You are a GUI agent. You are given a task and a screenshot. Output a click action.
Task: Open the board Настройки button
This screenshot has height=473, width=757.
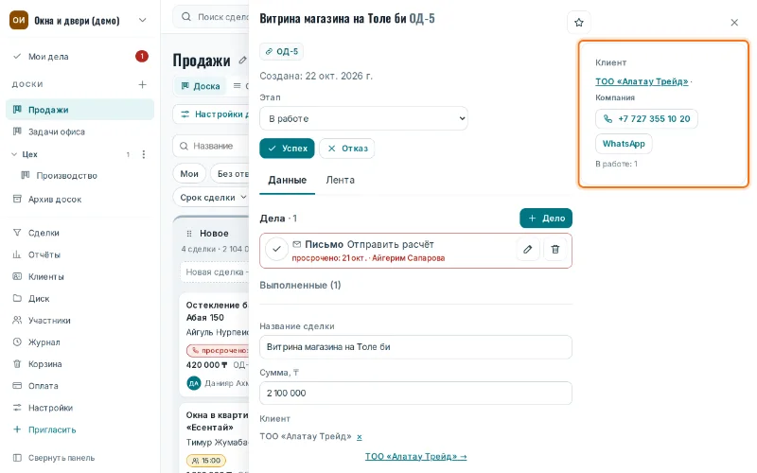pyautogui.click(x=211, y=114)
